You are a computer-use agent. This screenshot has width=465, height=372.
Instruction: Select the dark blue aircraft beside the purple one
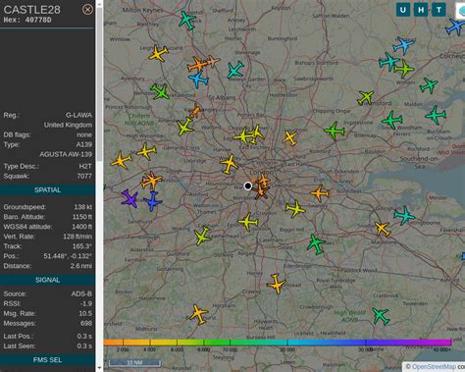click(152, 201)
